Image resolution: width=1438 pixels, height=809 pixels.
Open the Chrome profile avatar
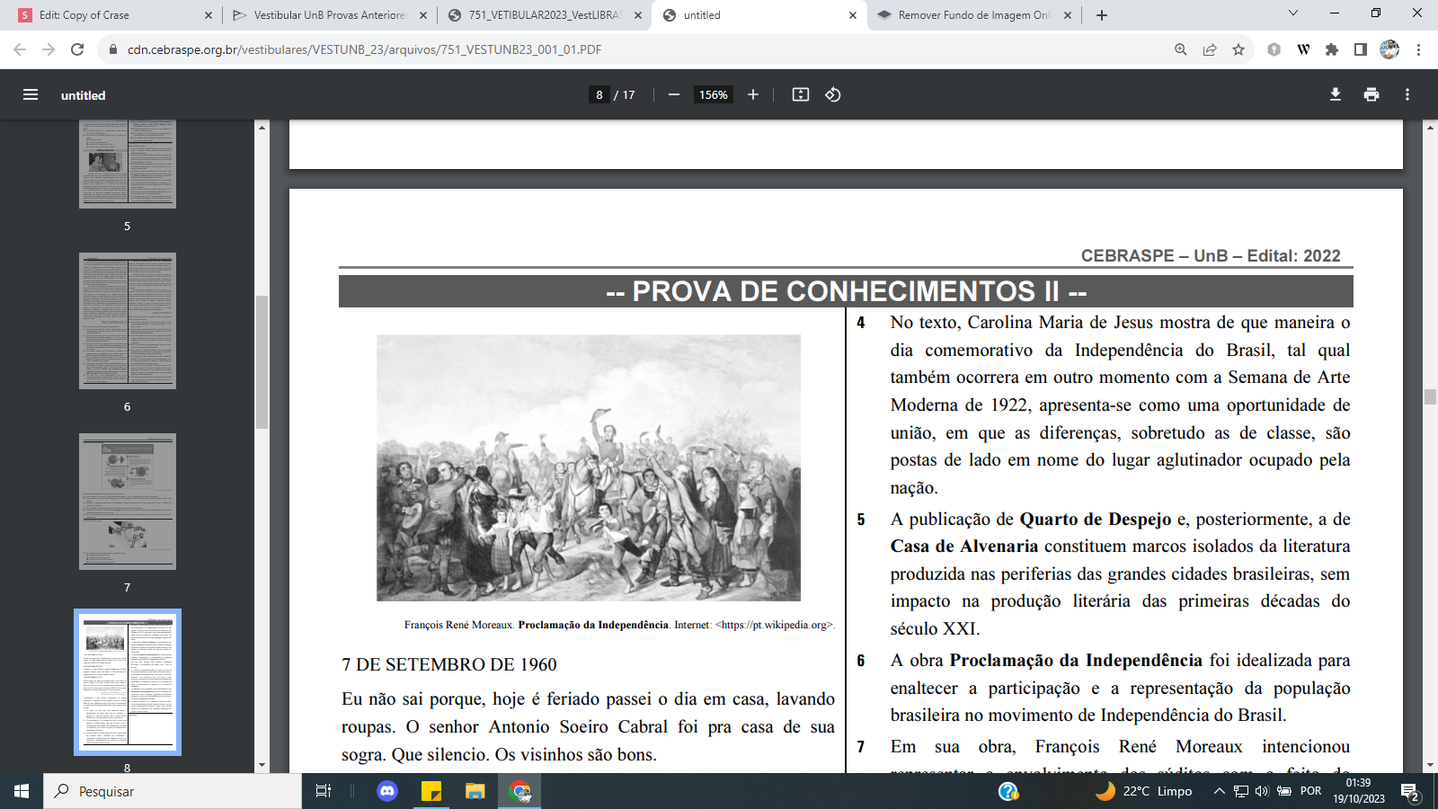pyautogui.click(x=1389, y=49)
